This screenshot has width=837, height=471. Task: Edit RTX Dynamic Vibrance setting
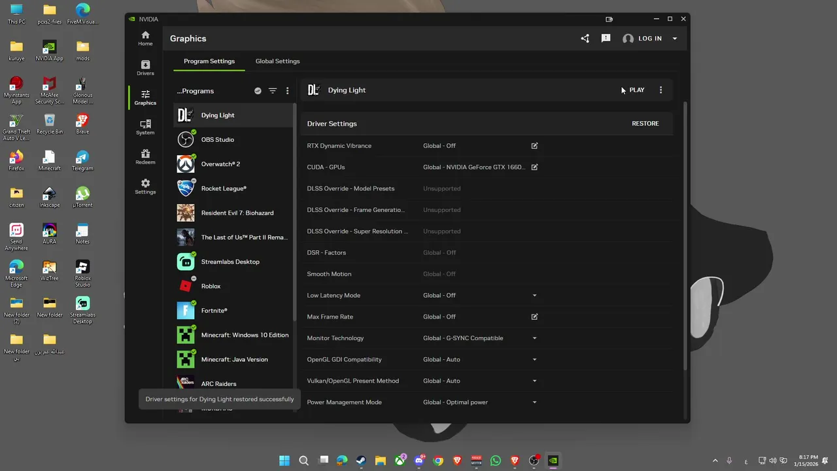(x=534, y=146)
